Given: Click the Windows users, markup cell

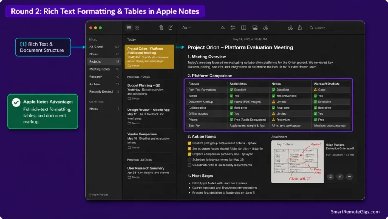Looking at the screenshot, I should pyautogui.click(x=329, y=126).
